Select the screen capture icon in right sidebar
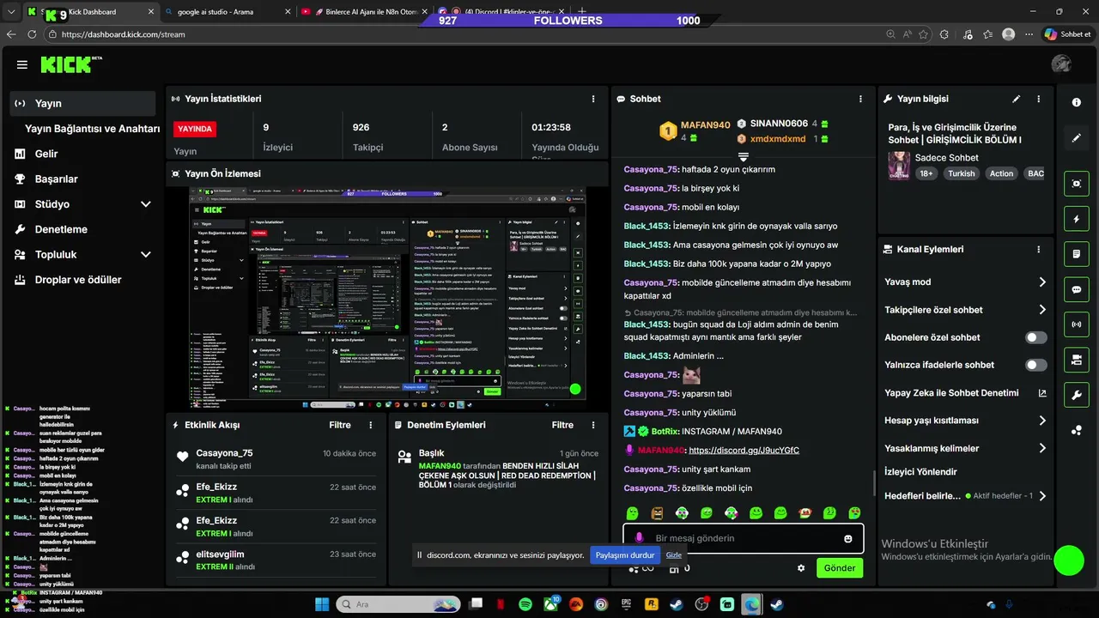The image size is (1099, 618). coord(1077,184)
